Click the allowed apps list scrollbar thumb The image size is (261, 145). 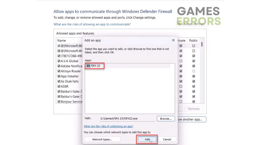click(202, 44)
